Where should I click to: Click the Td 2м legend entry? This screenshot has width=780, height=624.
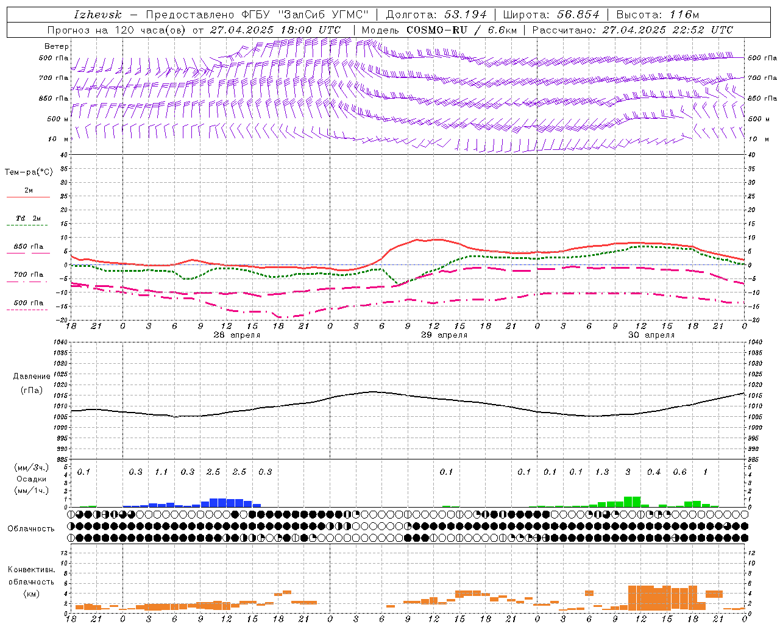pyautogui.click(x=28, y=218)
